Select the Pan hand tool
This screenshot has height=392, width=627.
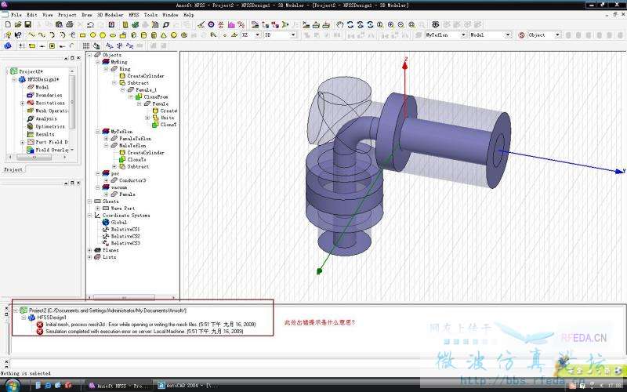[340, 24]
